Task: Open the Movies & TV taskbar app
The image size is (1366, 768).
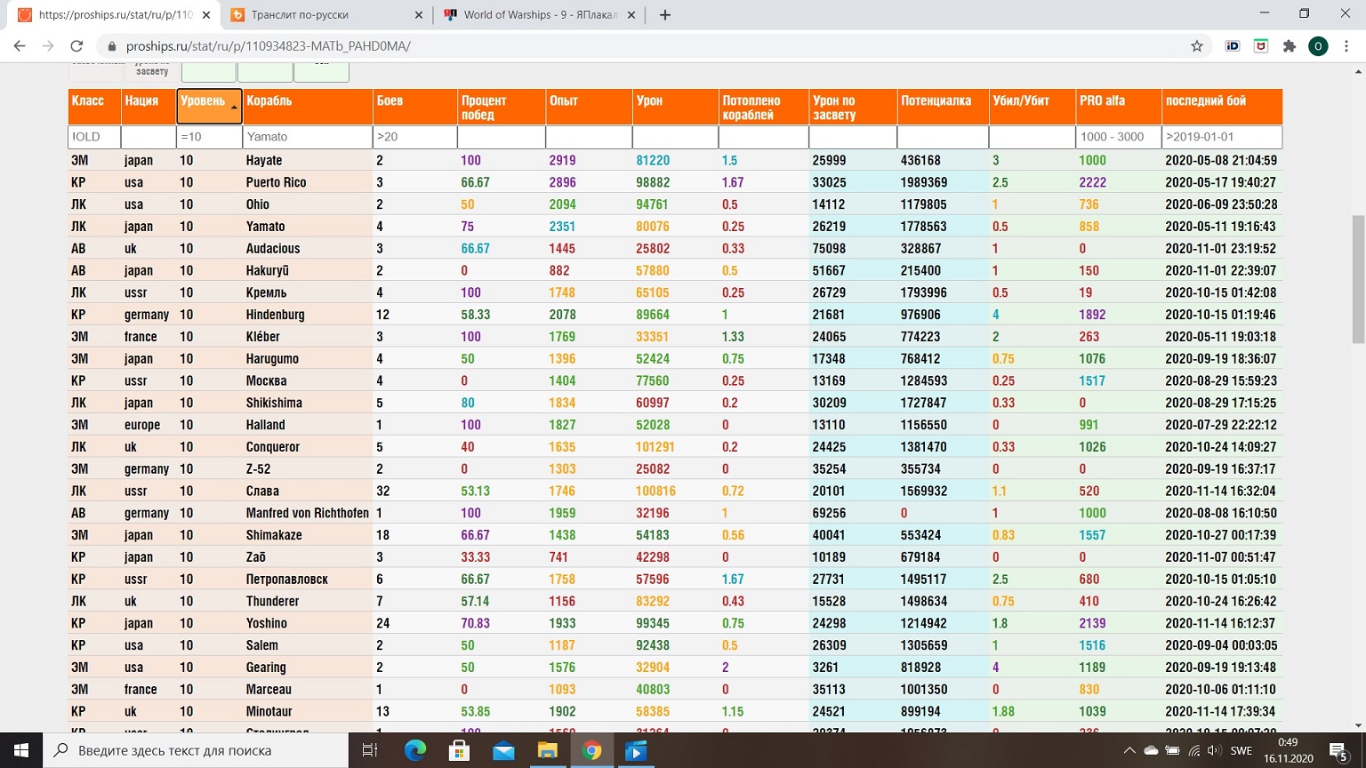Action: coord(636,750)
